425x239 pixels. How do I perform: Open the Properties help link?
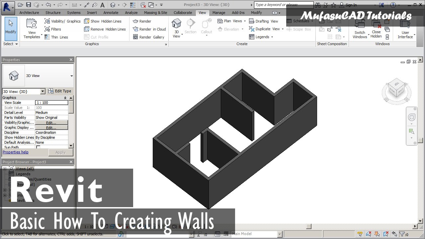(16, 152)
